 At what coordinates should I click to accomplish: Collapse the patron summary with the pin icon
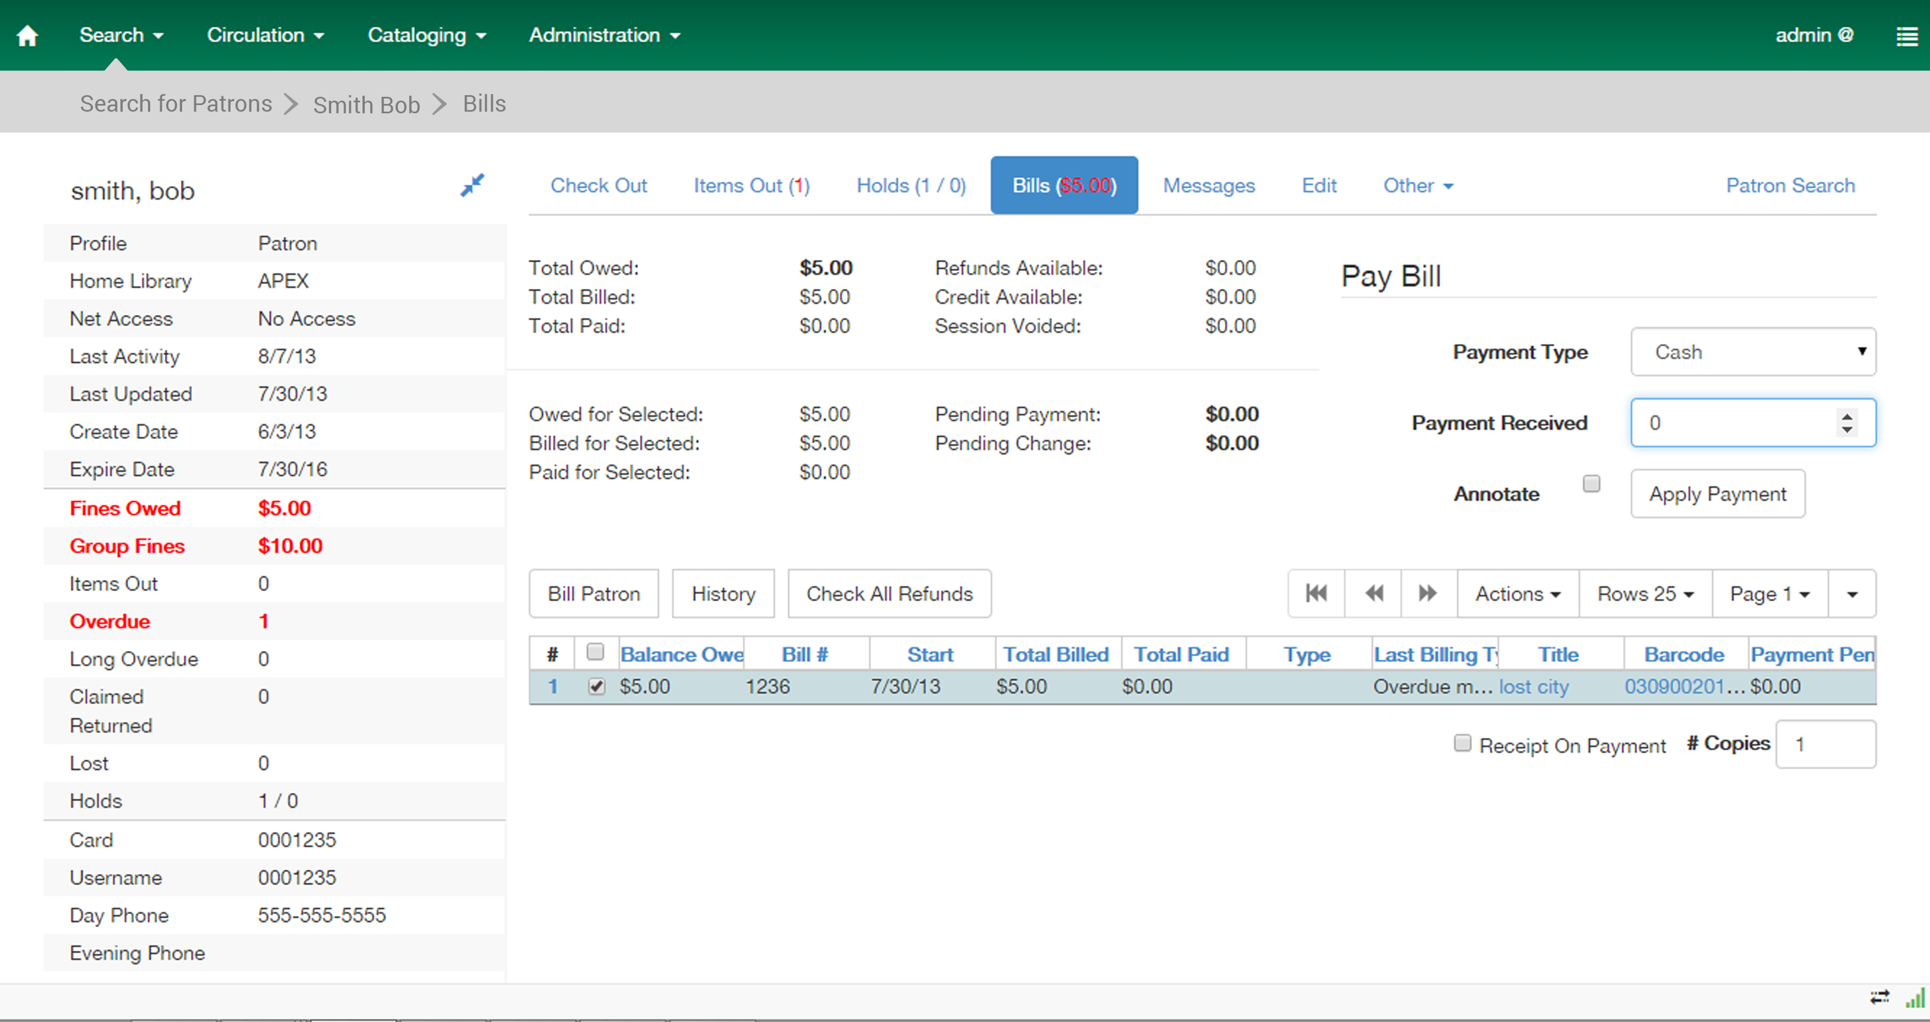point(472,185)
